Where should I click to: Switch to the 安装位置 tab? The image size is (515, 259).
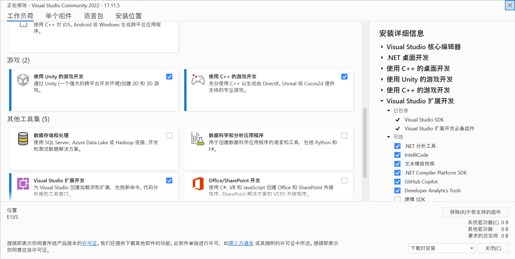tap(129, 16)
